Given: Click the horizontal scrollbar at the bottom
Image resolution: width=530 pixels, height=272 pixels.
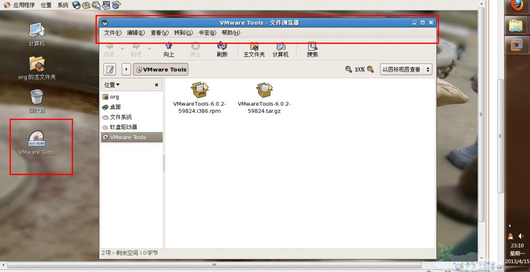Looking at the screenshot, I should 214,265.
